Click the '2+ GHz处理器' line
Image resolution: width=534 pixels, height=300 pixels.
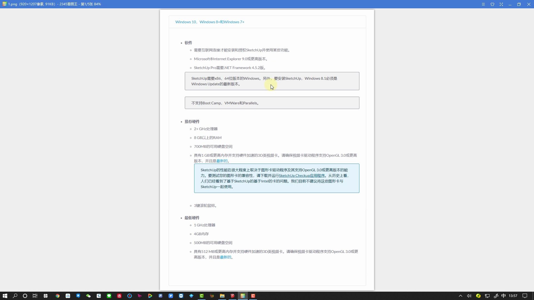[x=206, y=129]
